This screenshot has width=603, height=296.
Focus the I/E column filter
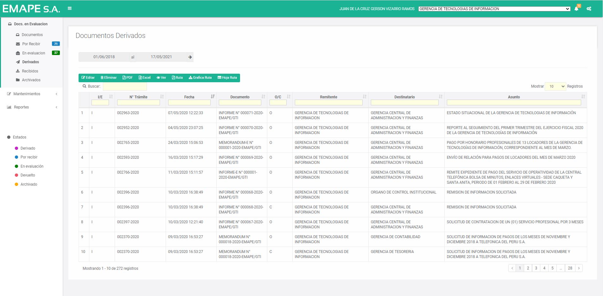pyautogui.click(x=100, y=102)
